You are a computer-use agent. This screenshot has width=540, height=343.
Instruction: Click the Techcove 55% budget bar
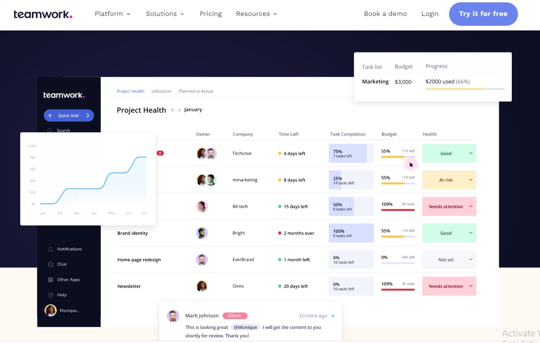pyautogui.click(x=398, y=157)
